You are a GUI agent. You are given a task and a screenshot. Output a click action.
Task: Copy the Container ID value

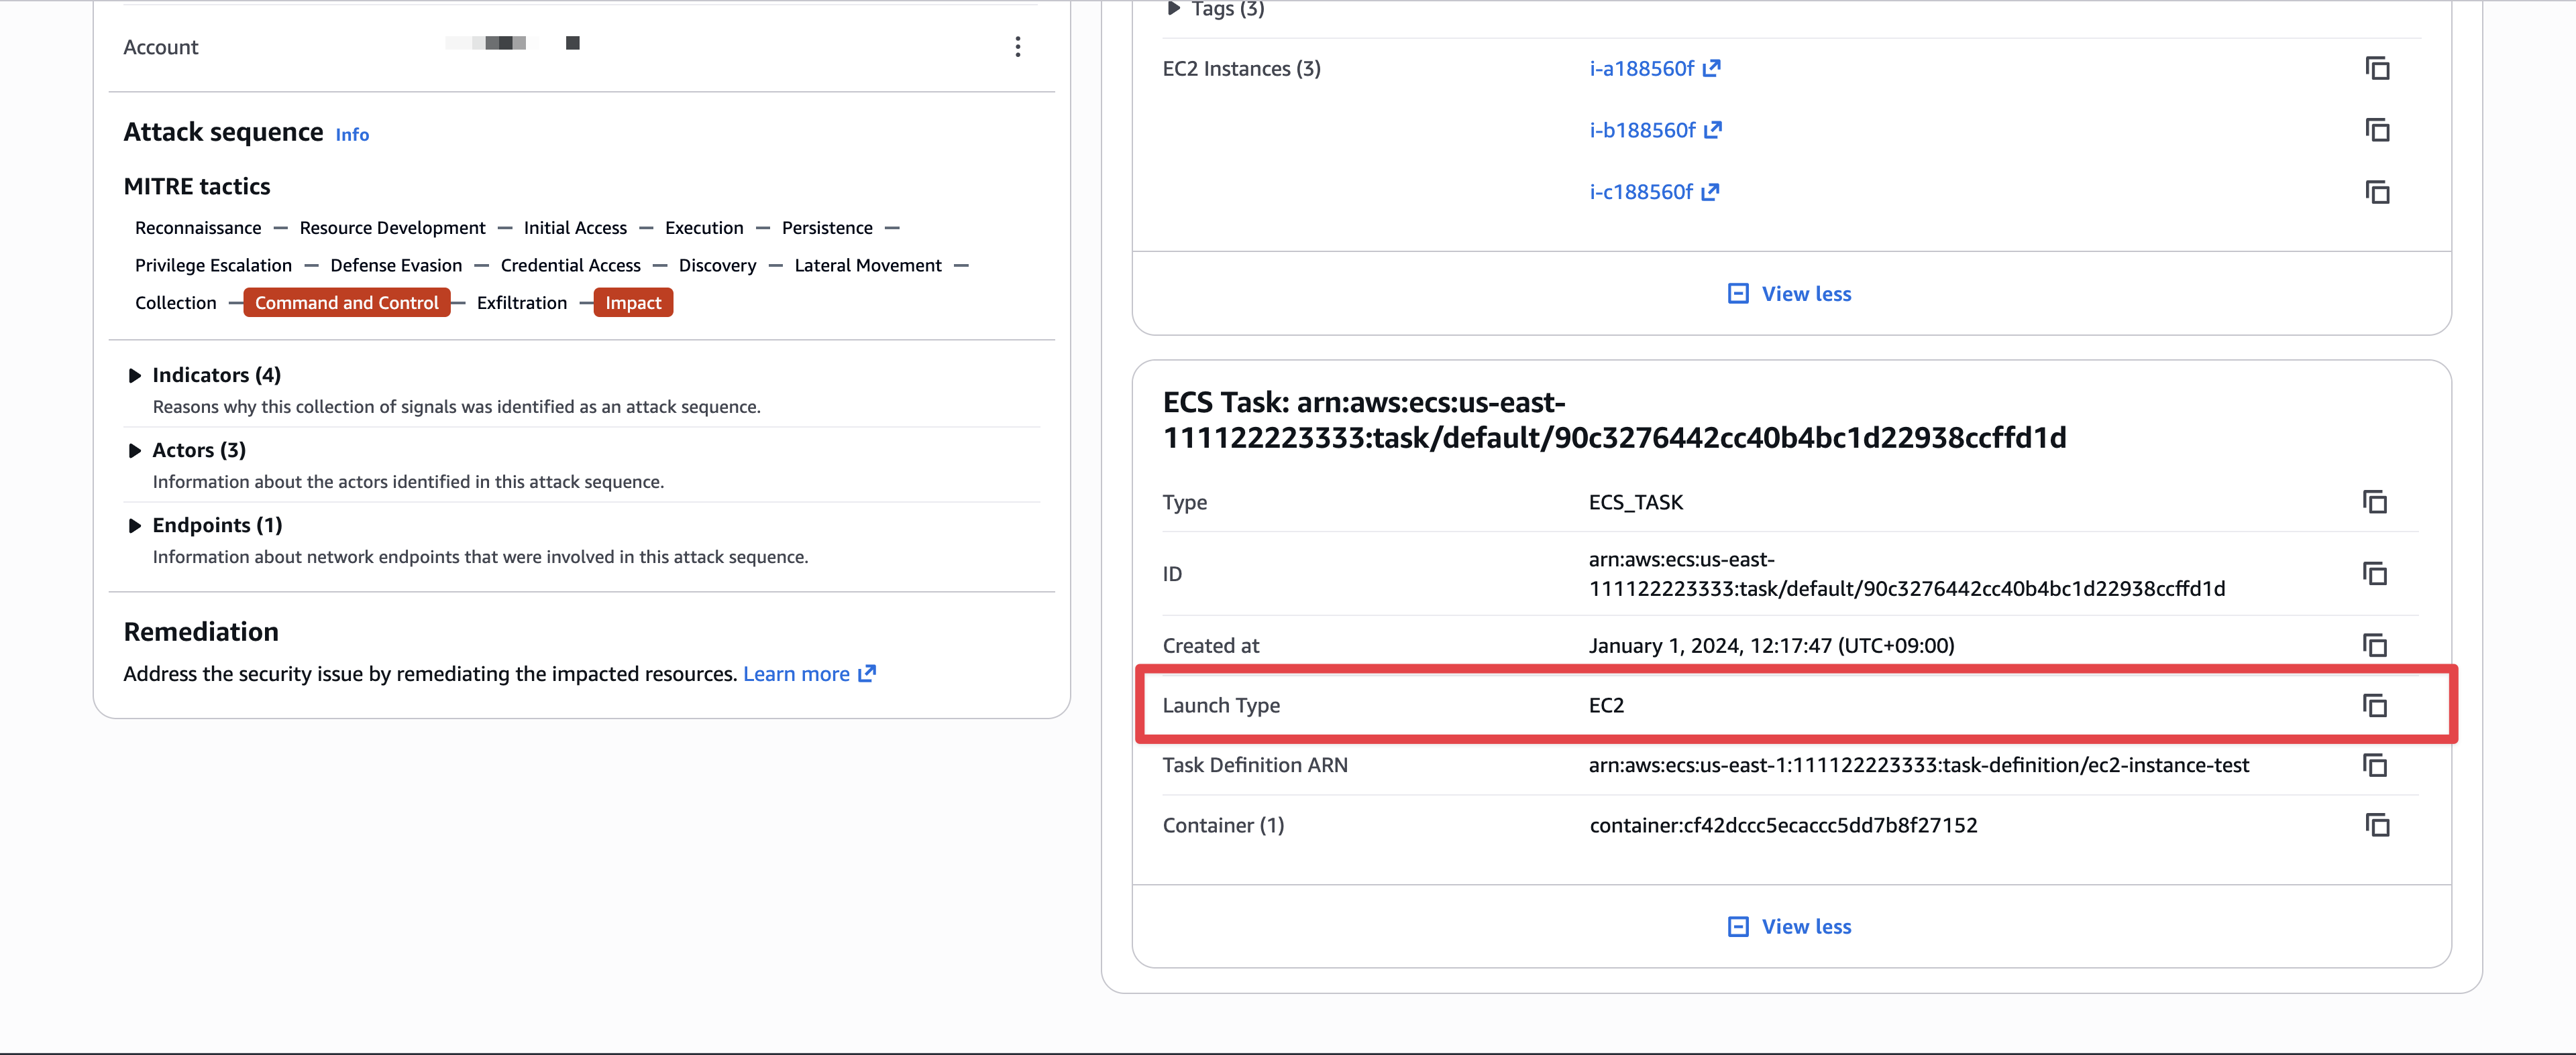coord(2377,825)
